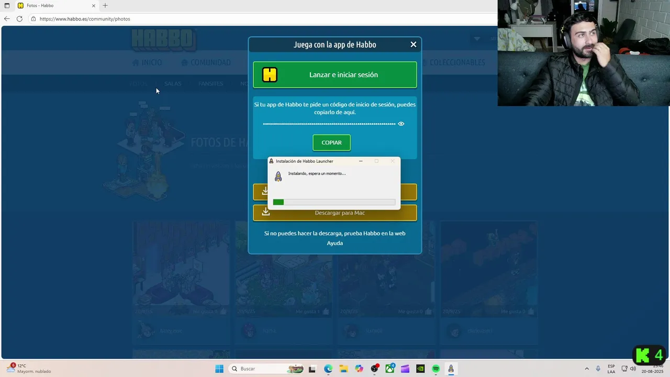670x377 pixels.
Task: Go back with browser back arrow
Action: coord(7,19)
